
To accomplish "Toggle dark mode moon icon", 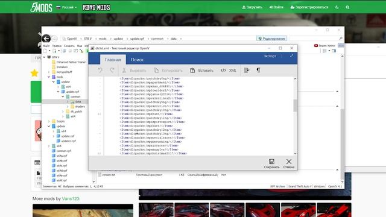I will 337,7.
